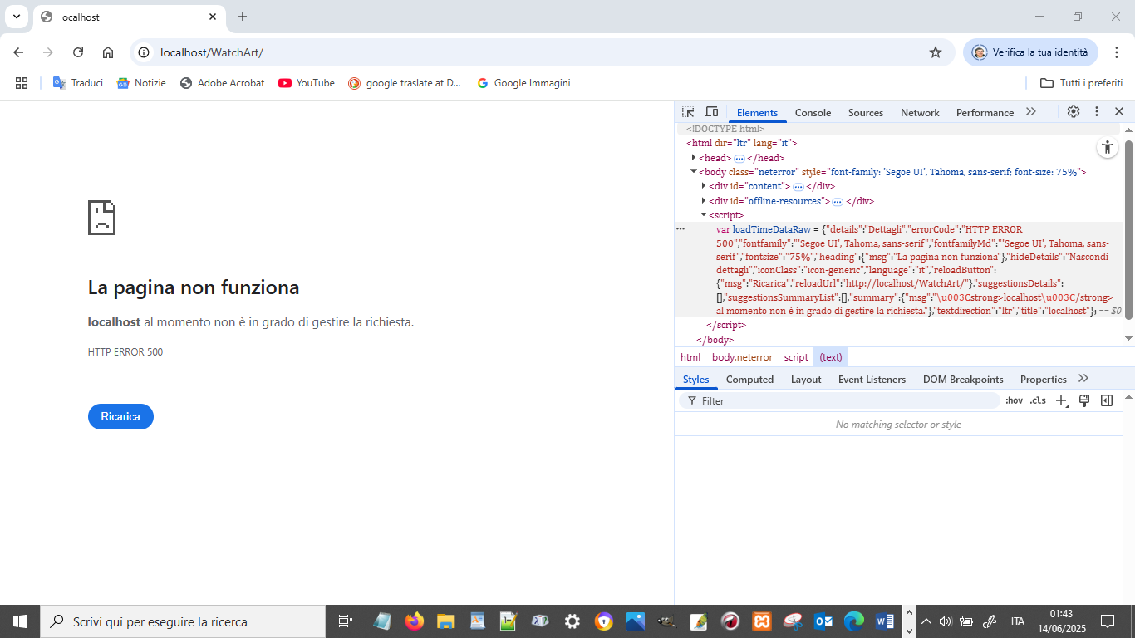Click ellipsis badge of offline-resources div
Viewport: 1135px width, 638px height.
point(838,201)
